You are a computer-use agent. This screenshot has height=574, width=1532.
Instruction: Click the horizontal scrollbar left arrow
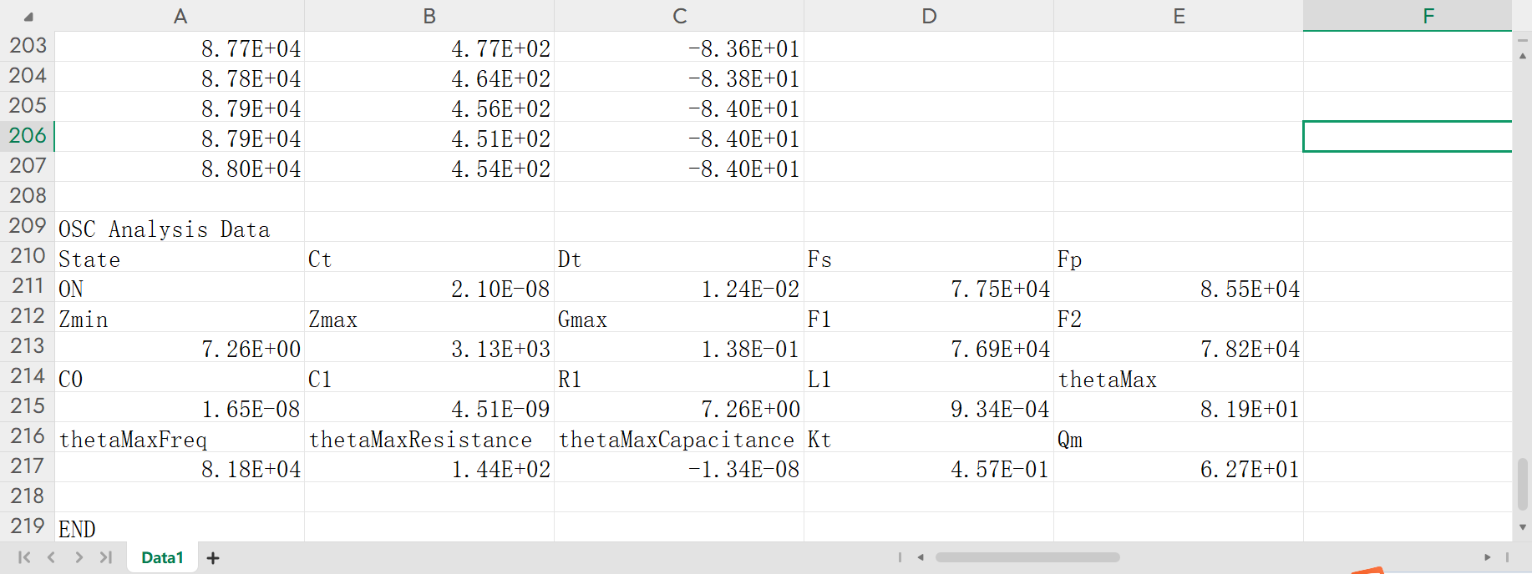coord(921,557)
